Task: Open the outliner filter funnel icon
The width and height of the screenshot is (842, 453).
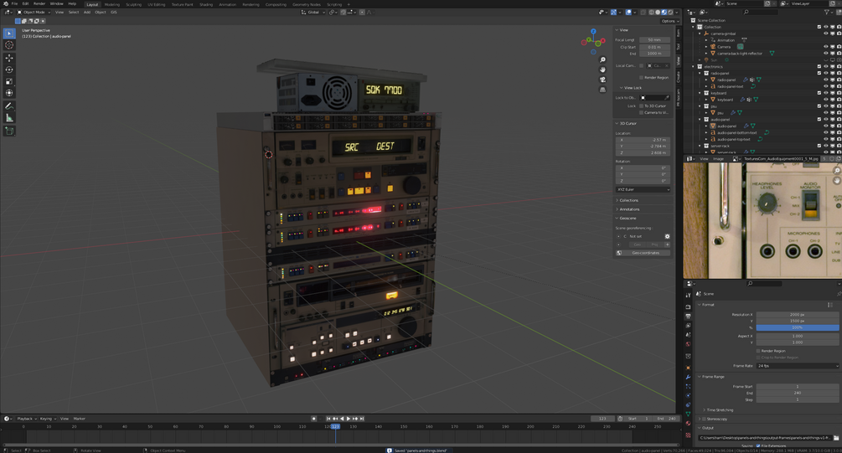Action: [x=828, y=12]
